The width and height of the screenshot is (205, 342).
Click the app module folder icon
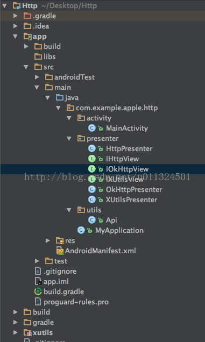click(x=27, y=37)
